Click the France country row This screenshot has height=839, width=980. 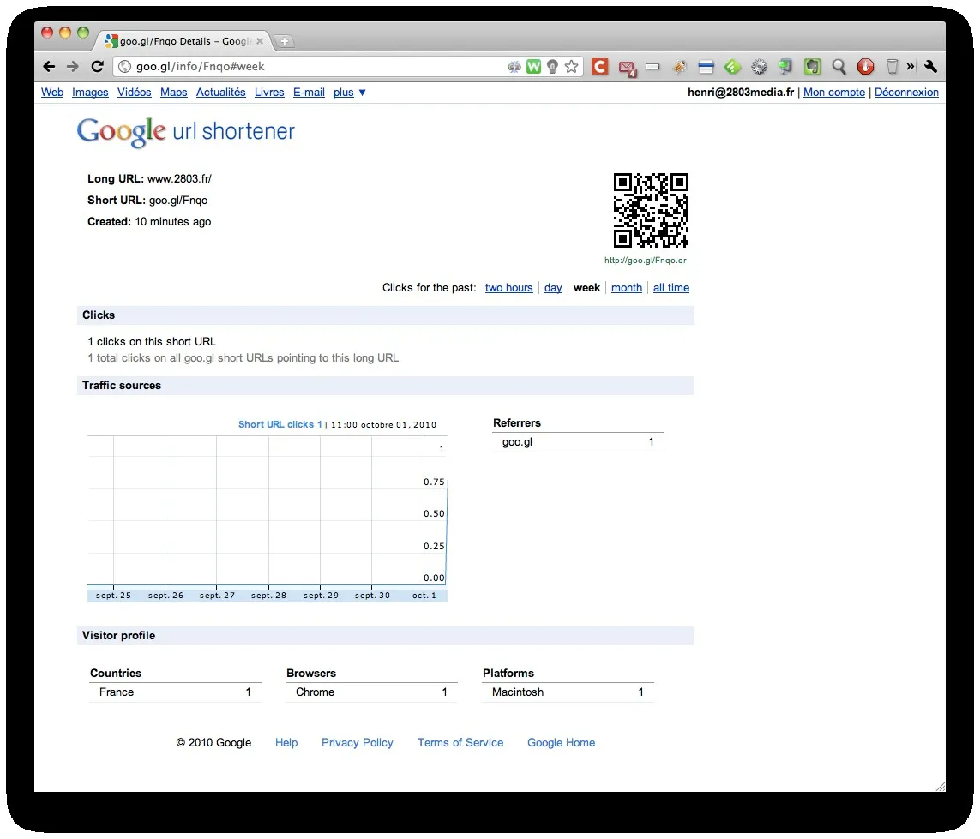coord(175,692)
